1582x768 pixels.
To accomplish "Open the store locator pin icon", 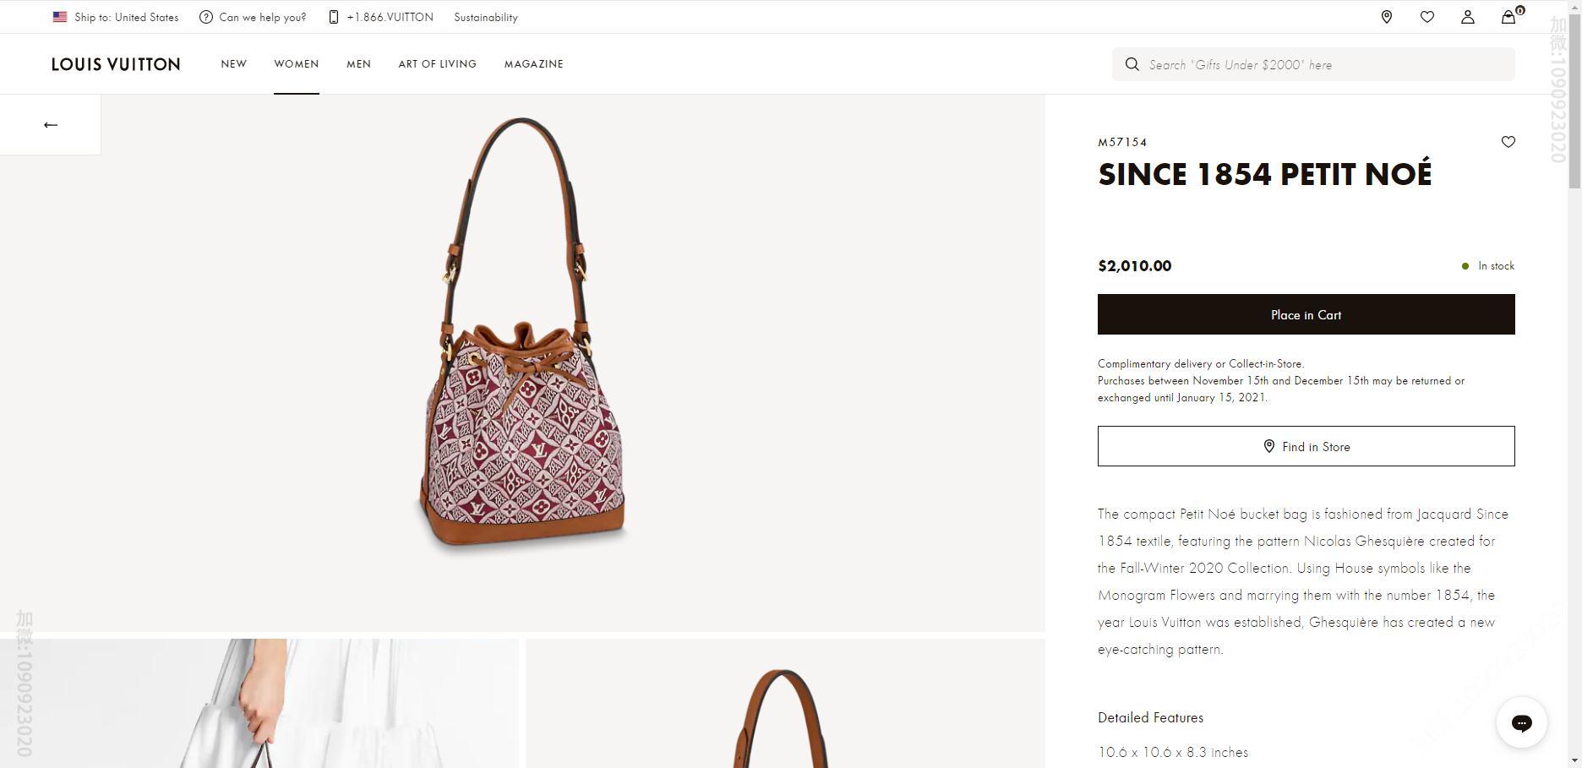I will [x=1386, y=17].
